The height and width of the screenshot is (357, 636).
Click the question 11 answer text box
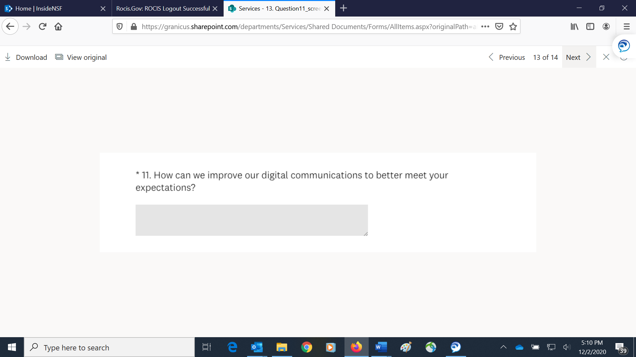[x=251, y=220]
